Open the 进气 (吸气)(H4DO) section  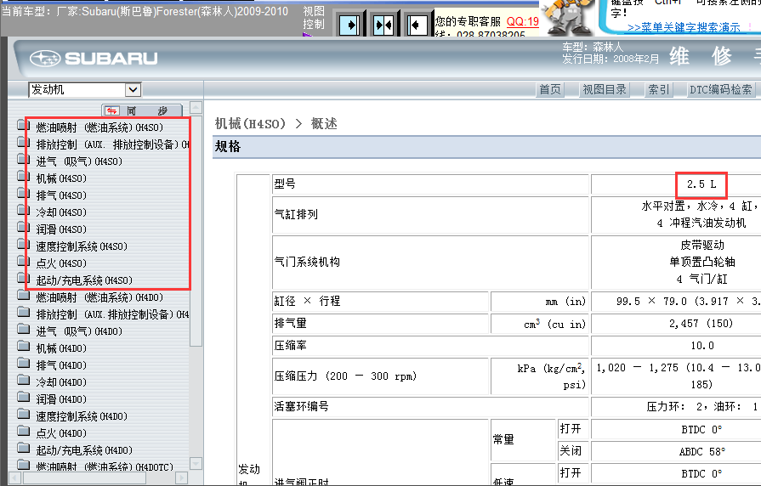coord(79,331)
